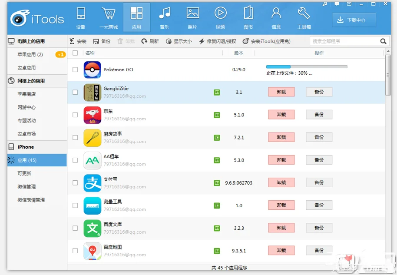Check the 百度文库 row checkbox
This screenshot has height=275, width=397.
click(75, 228)
